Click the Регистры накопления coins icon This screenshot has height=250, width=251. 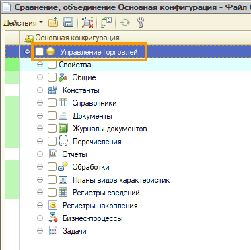click(53, 206)
